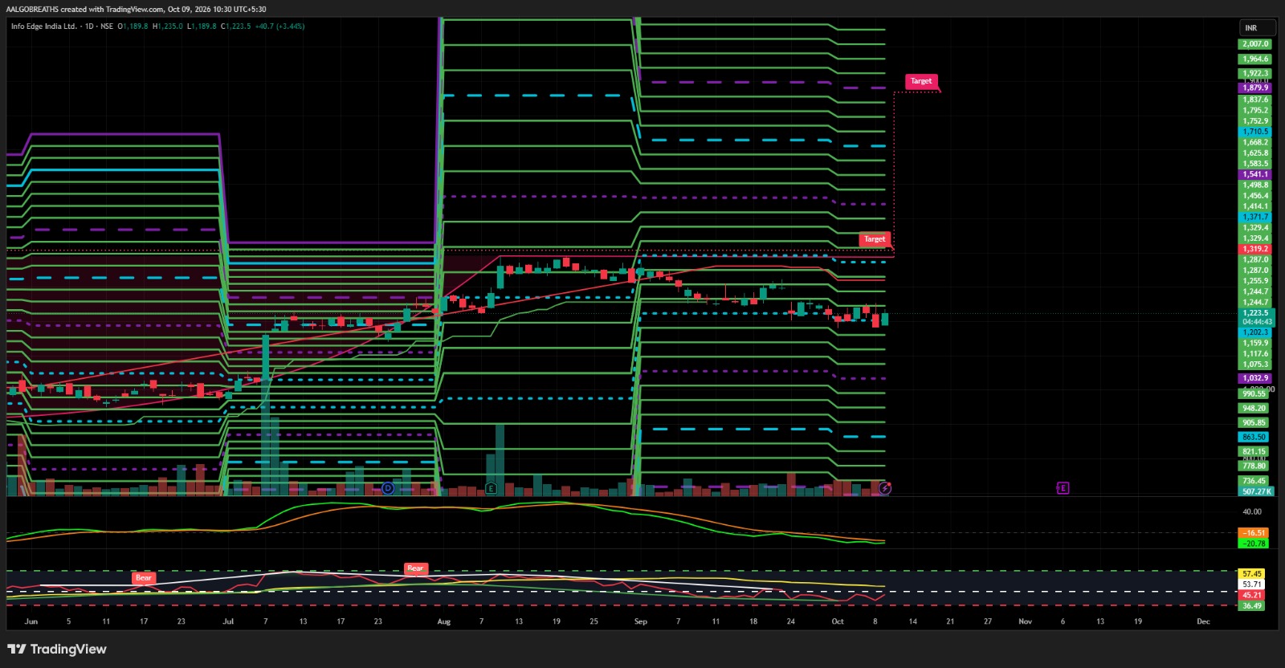This screenshot has width=1285, height=668.
Task: Click the TradingView logo
Action: click(57, 649)
